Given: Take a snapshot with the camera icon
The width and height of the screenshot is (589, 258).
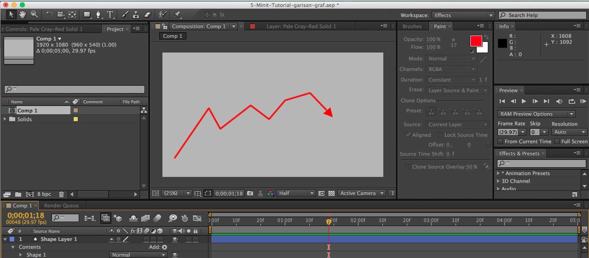Looking at the screenshot, I should [x=250, y=193].
